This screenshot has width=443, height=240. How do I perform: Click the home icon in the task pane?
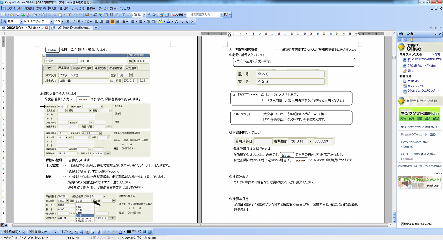pos(411,40)
